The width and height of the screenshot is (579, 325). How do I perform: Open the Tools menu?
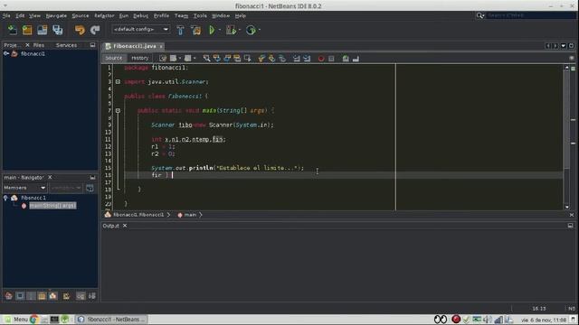click(200, 16)
